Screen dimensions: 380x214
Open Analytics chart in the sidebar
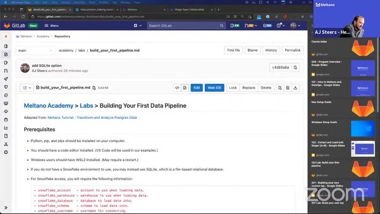pyautogui.click(x=6, y=128)
